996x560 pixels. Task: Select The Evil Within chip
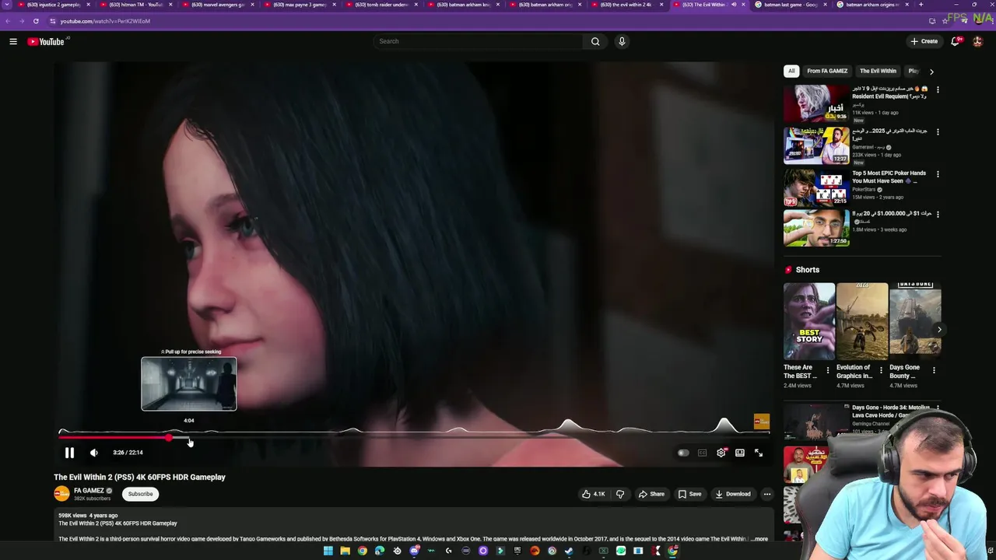pyautogui.click(x=878, y=71)
